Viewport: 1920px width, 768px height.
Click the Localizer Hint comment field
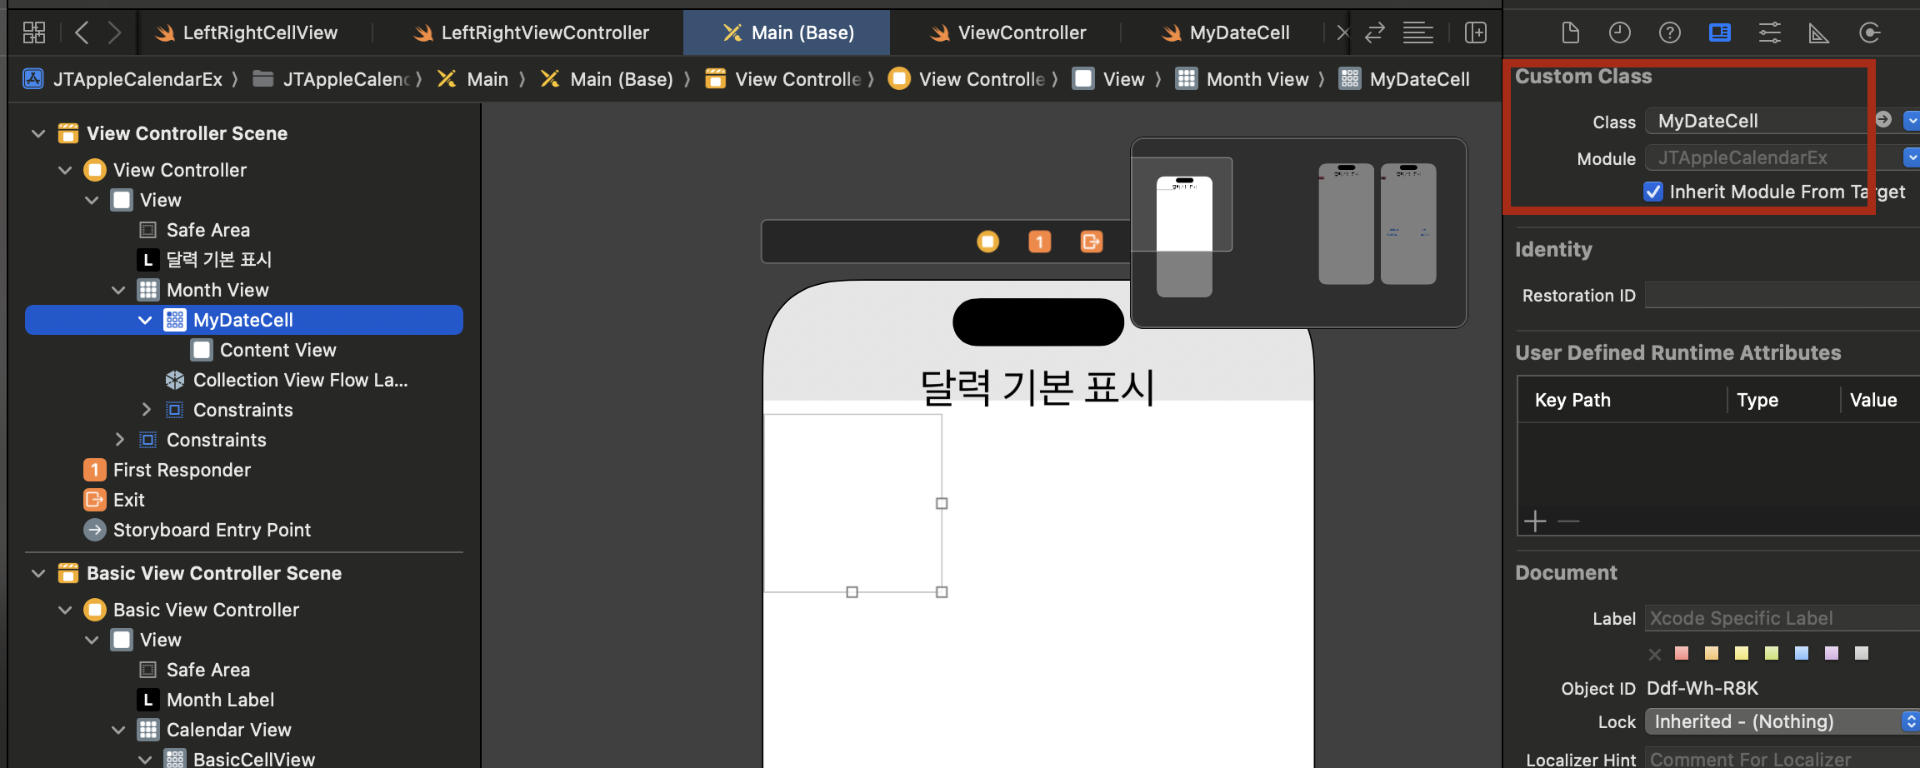click(x=1782, y=759)
